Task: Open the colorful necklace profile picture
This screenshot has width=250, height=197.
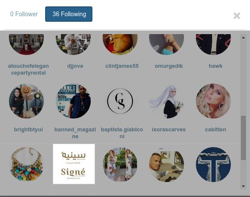Action: pos(26,164)
